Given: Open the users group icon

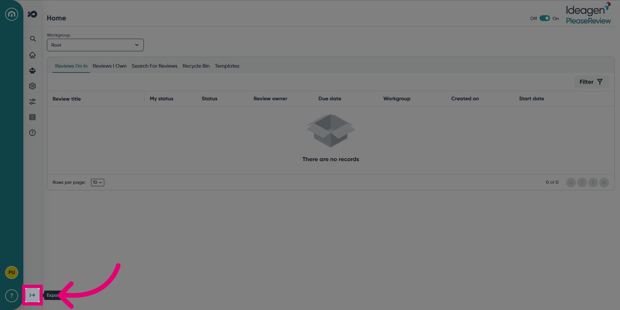Looking at the screenshot, I should [x=32, y=71].
